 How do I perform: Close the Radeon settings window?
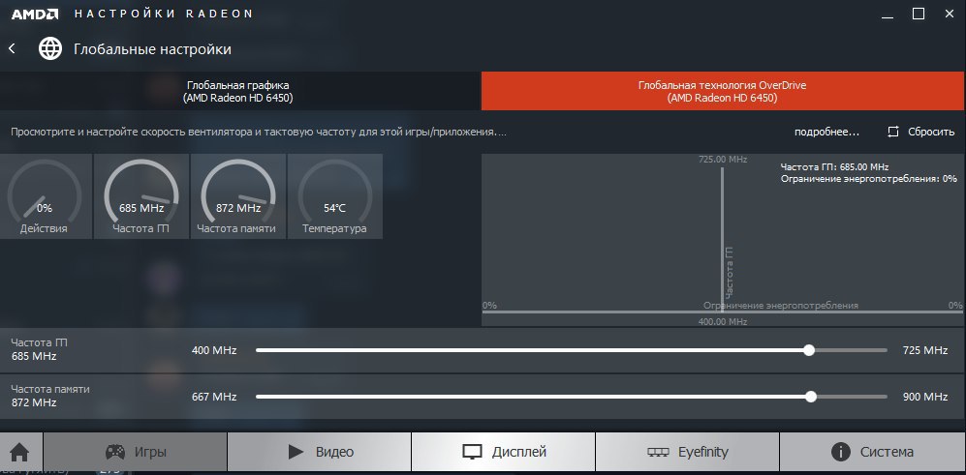point(950,14)
